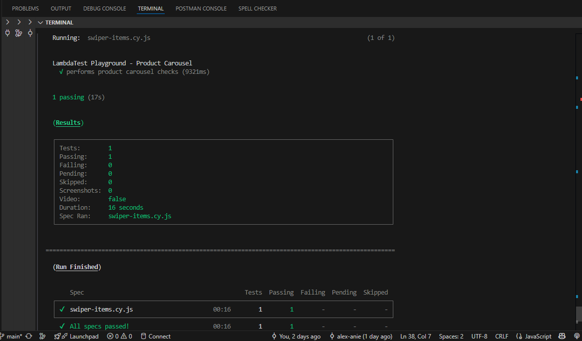Viewport: 582px width, 341px height.
Task: Change end-of-line sequence CRLF
Action: pos(502,336)
